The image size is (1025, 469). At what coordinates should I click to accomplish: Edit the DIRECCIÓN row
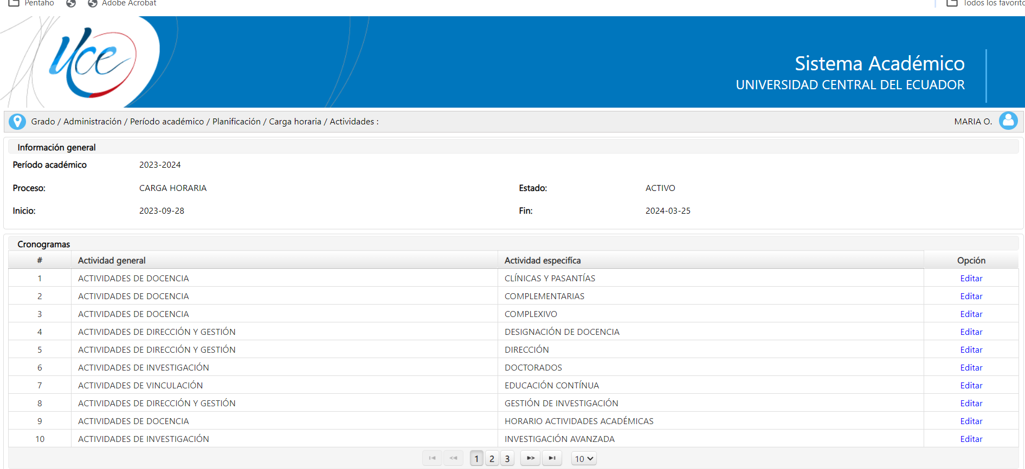tap(971, 349)
